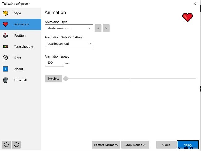Click the gear icon for Extra
The image size is (201, 151).
[6, 58]
